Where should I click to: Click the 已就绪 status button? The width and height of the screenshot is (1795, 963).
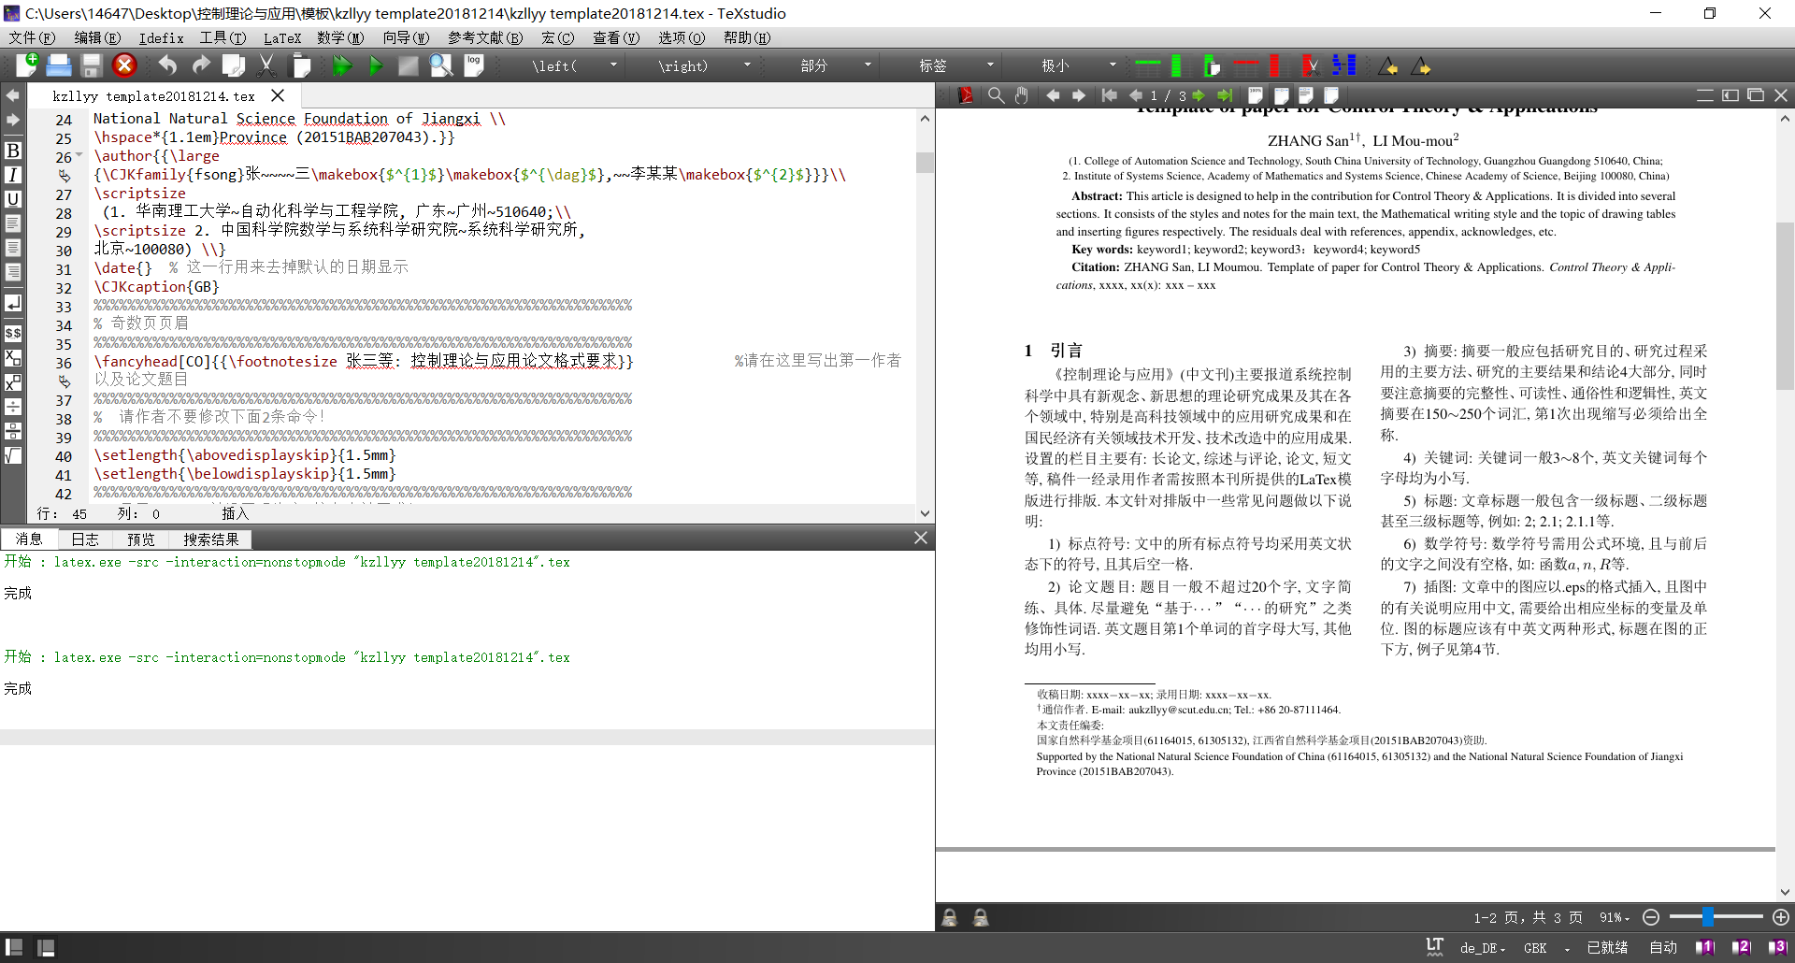1605,947
